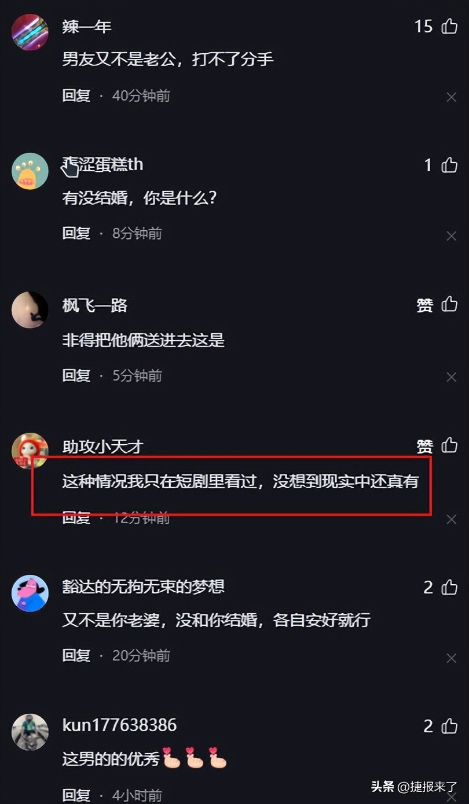Reply to the 8分钟前 comment
The image size is (469, 804).
[76, 233]
